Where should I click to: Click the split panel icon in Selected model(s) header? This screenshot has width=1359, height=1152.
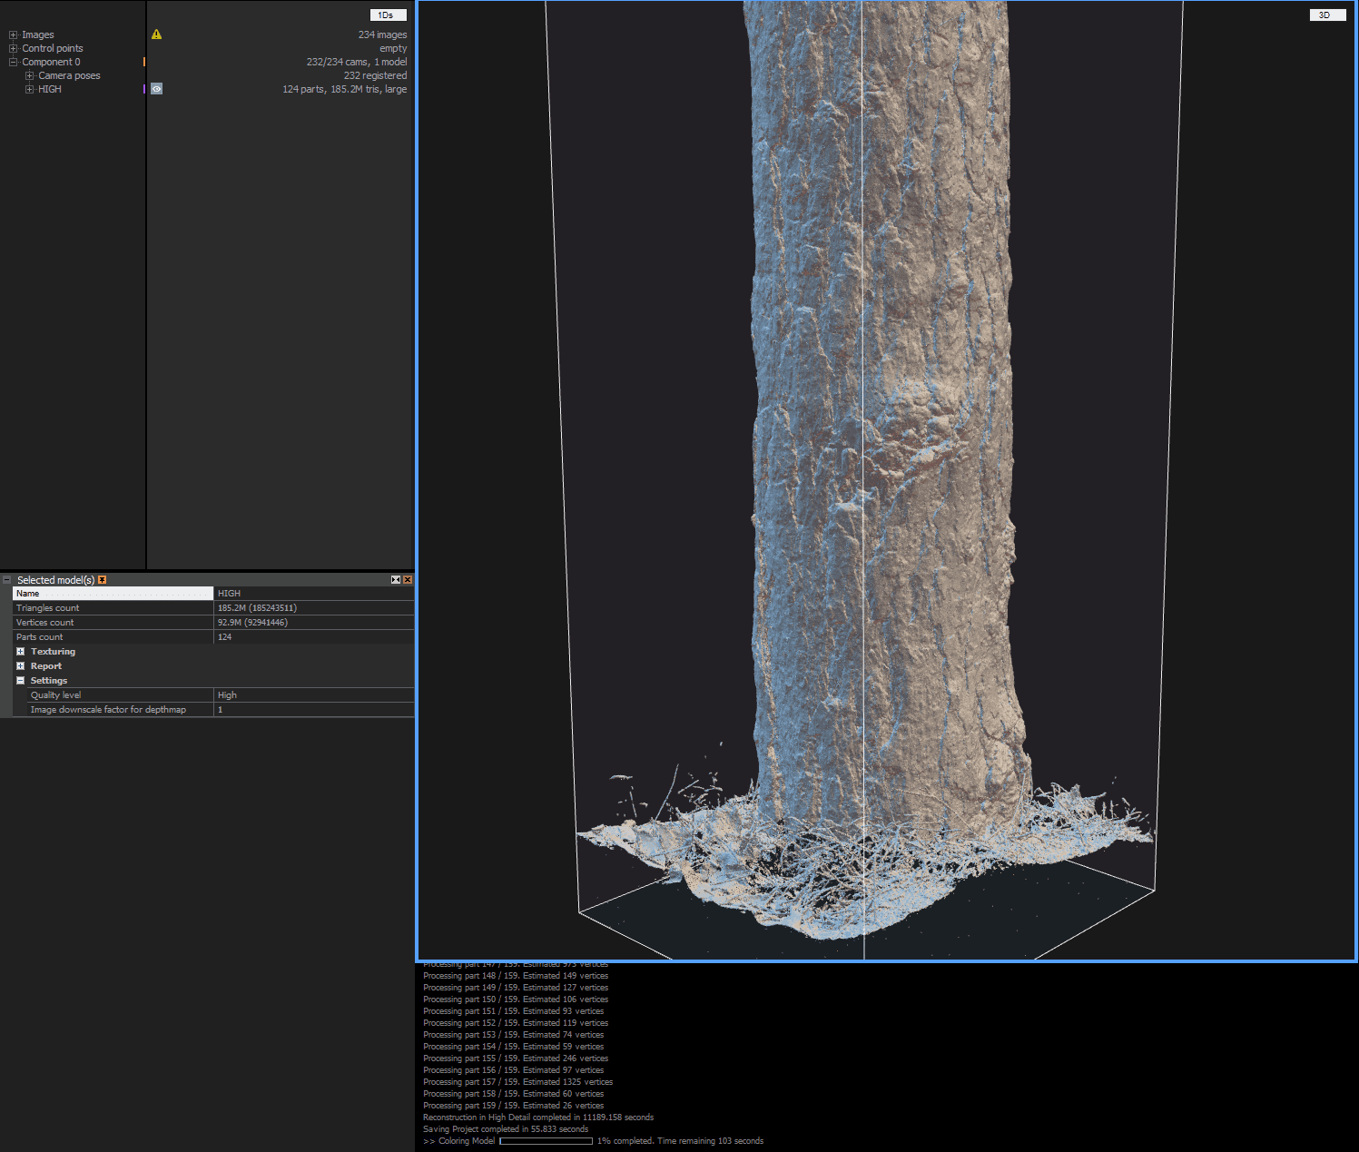(x=396, y=580)
